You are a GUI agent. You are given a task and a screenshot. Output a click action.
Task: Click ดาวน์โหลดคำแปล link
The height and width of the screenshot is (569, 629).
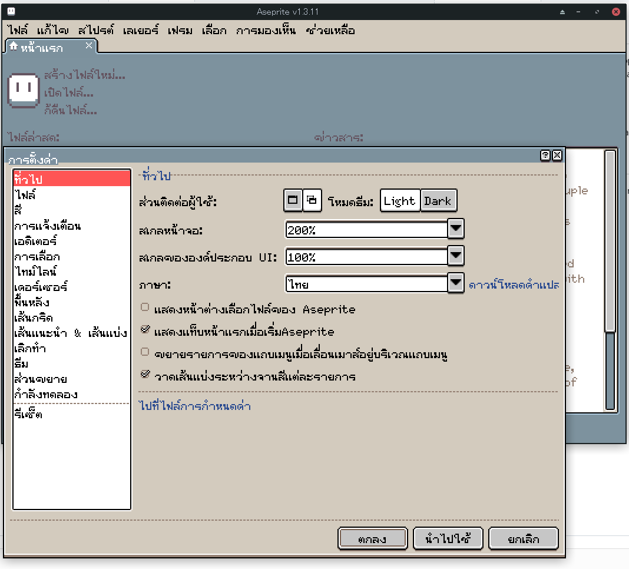[x=514, y=285]
